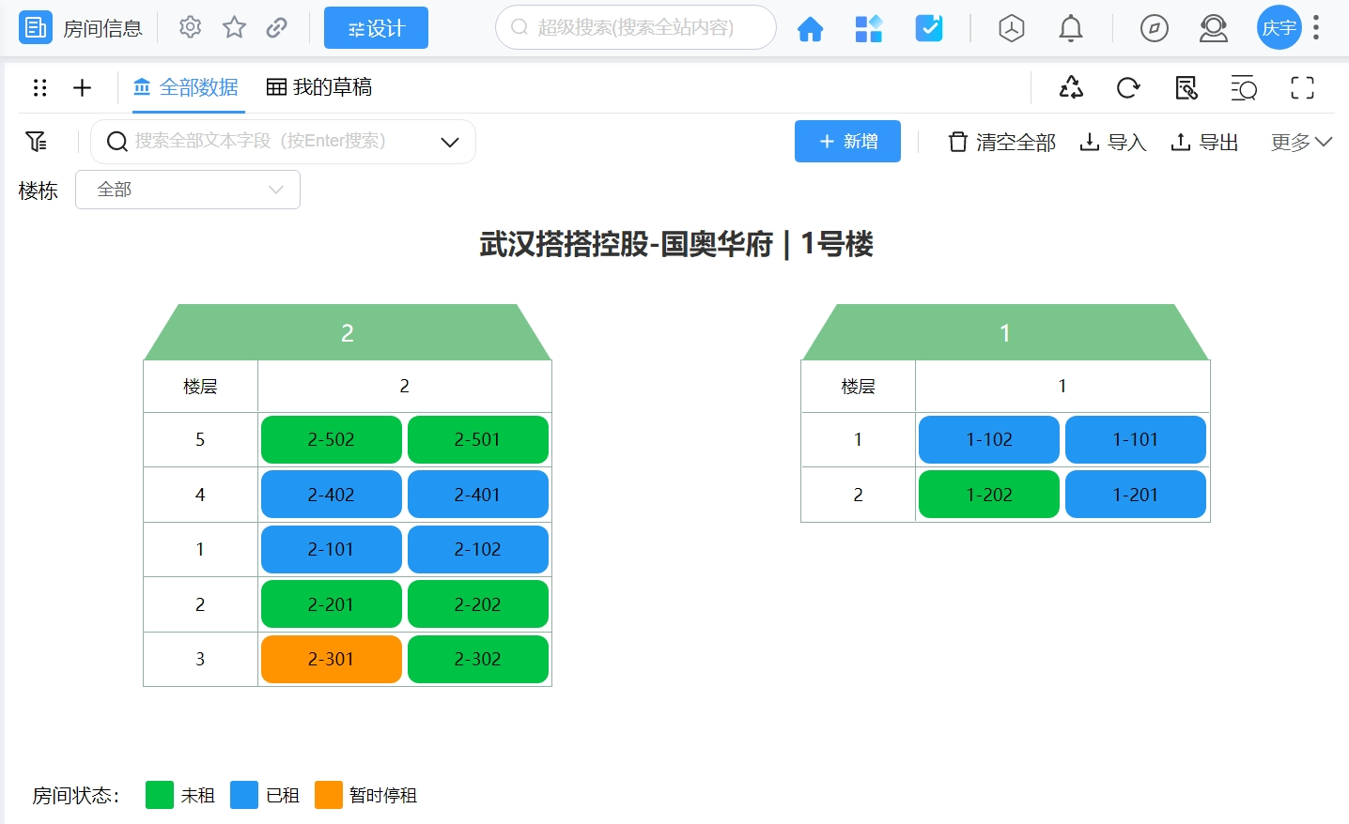
Task: Expand the 楼栋 dropdown
Action: coord(188,190)
